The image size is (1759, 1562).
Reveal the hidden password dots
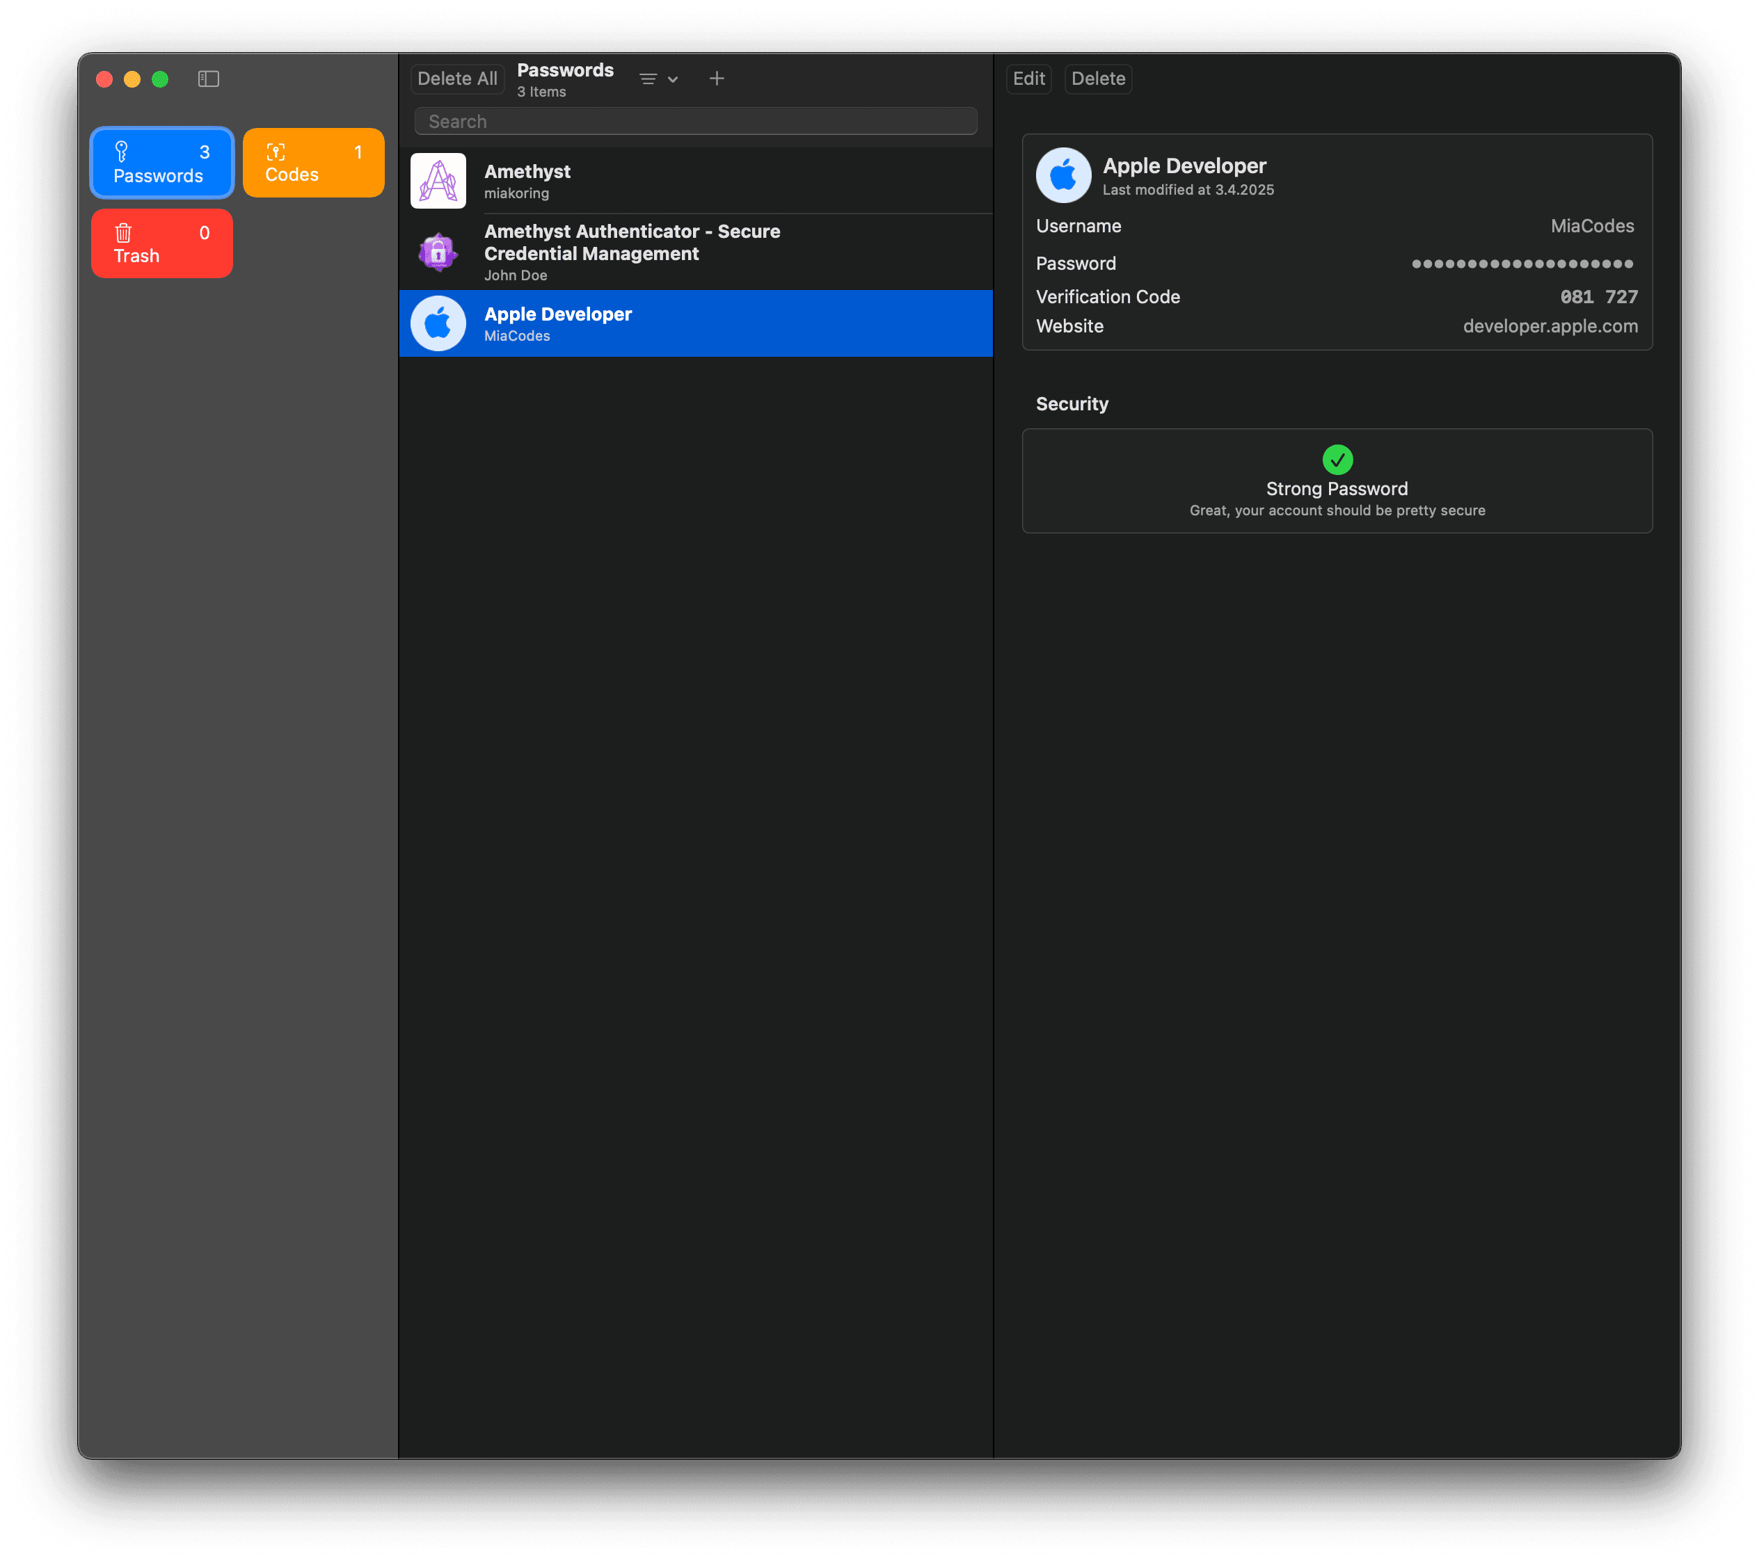click(x=1522, y=264)
